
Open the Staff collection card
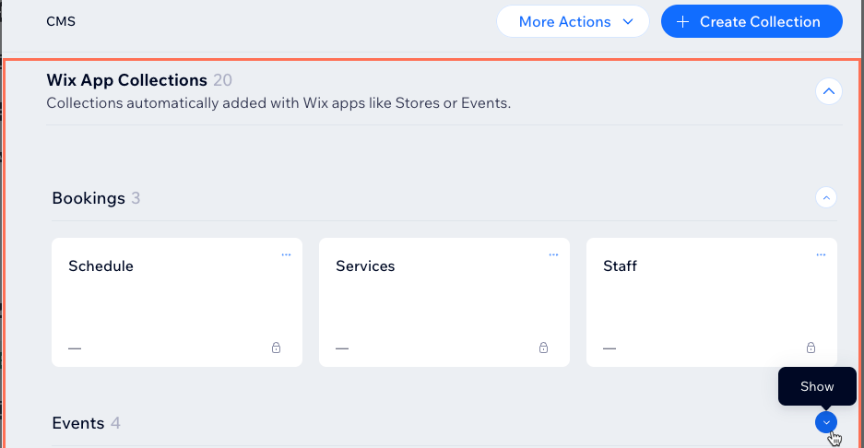712,302
